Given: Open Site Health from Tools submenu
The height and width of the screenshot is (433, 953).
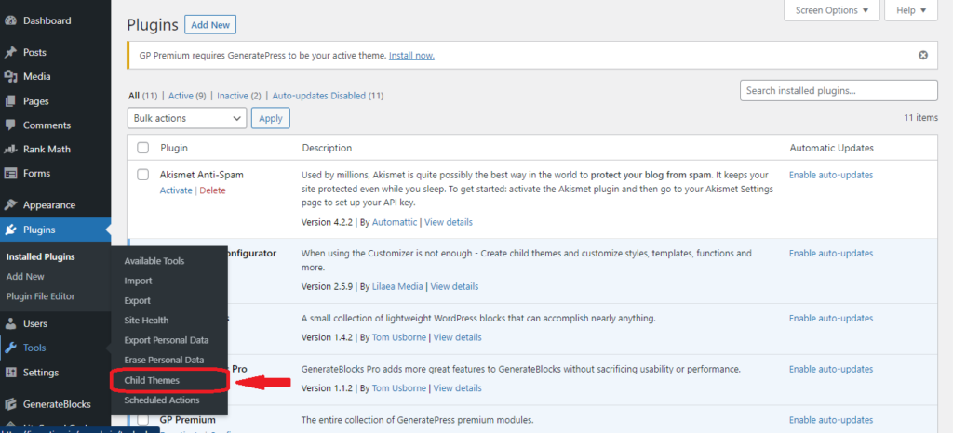Looking at the screenshot, I should pyautogui.click(x=146, y=321).
